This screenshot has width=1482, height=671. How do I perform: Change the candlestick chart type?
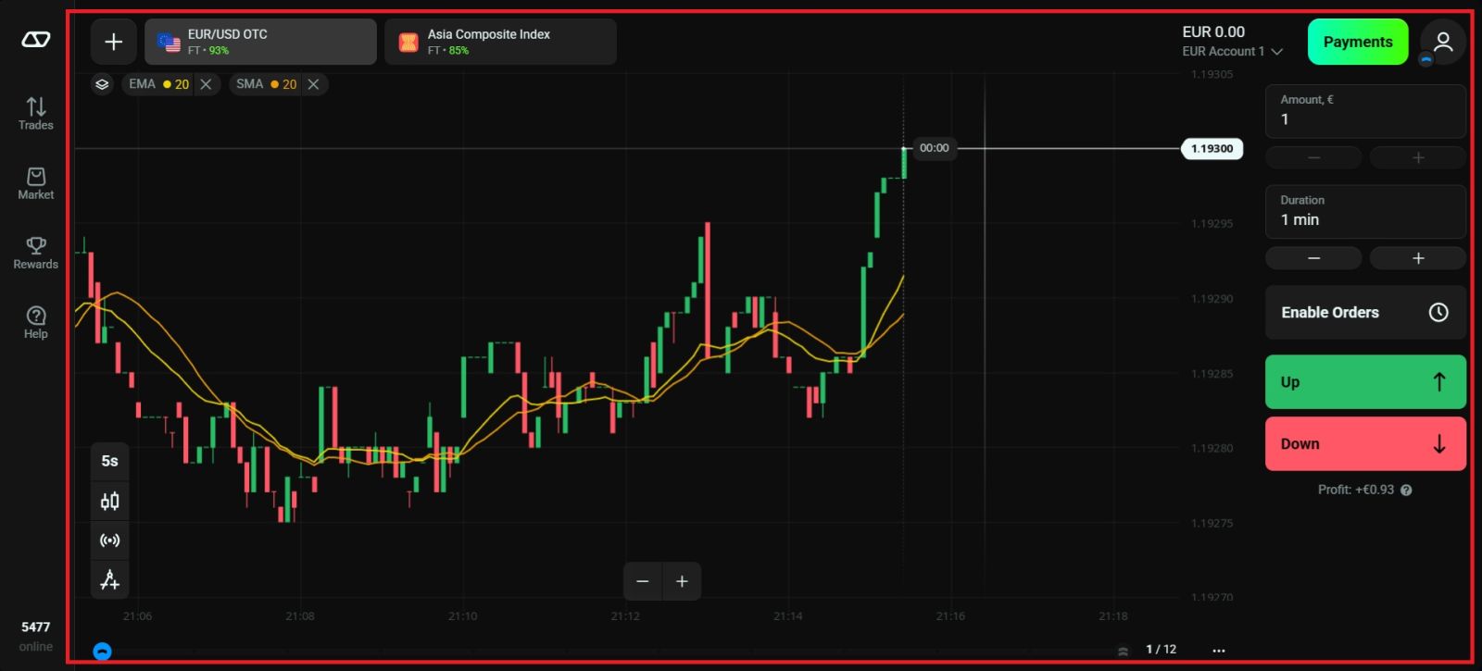109,502
